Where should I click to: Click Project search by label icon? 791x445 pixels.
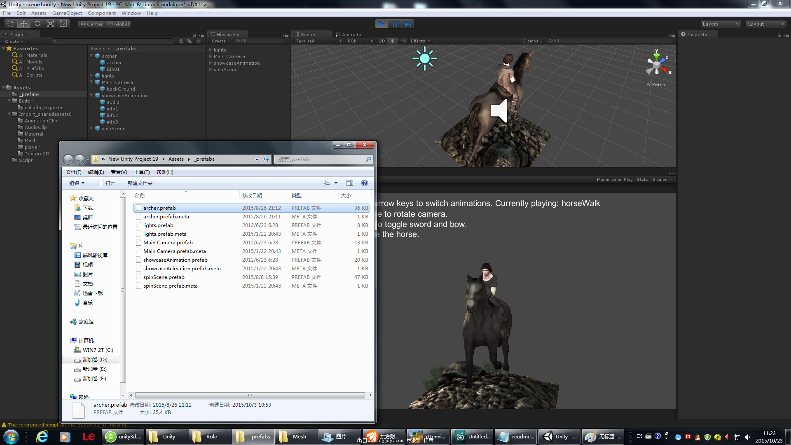tap(190, 41)
